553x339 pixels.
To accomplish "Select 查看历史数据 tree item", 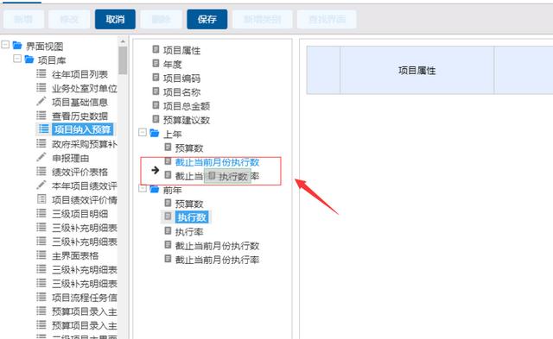I will [79, 116].
